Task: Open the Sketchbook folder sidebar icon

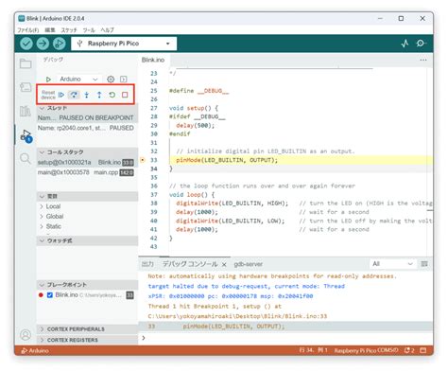Action: [x=26, y=63]
